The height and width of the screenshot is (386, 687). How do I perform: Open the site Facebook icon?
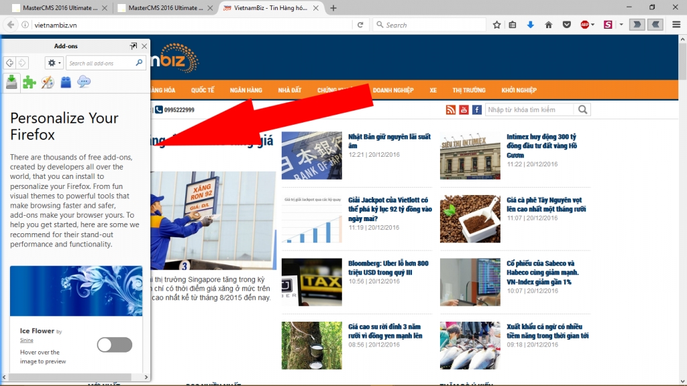(x=477, y=110)
